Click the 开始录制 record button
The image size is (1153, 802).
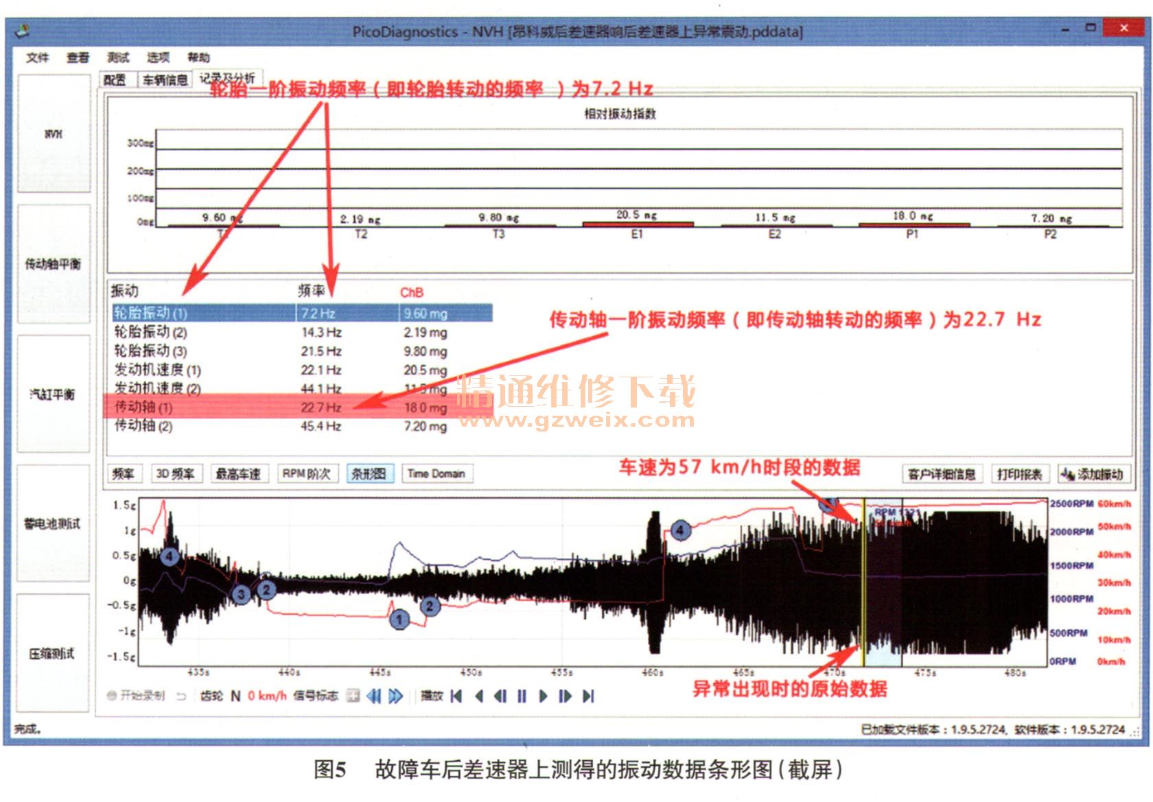coord(136,696)
